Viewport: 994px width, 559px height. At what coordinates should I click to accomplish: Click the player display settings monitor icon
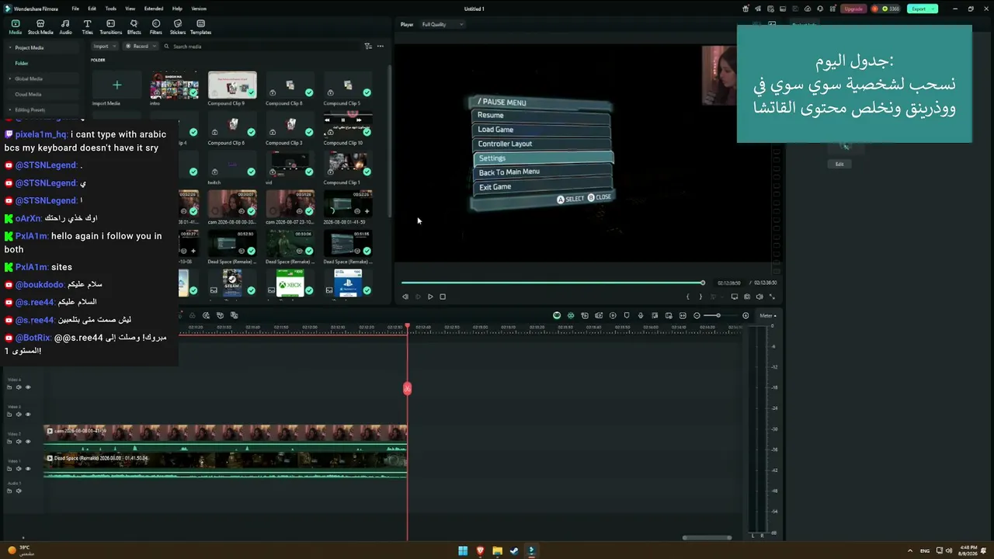point(735,297)
